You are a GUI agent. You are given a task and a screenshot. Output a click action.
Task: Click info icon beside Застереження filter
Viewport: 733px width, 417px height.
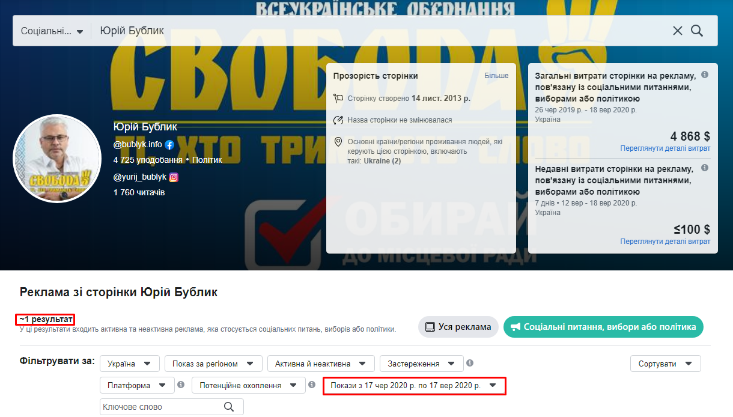point(470,363)
